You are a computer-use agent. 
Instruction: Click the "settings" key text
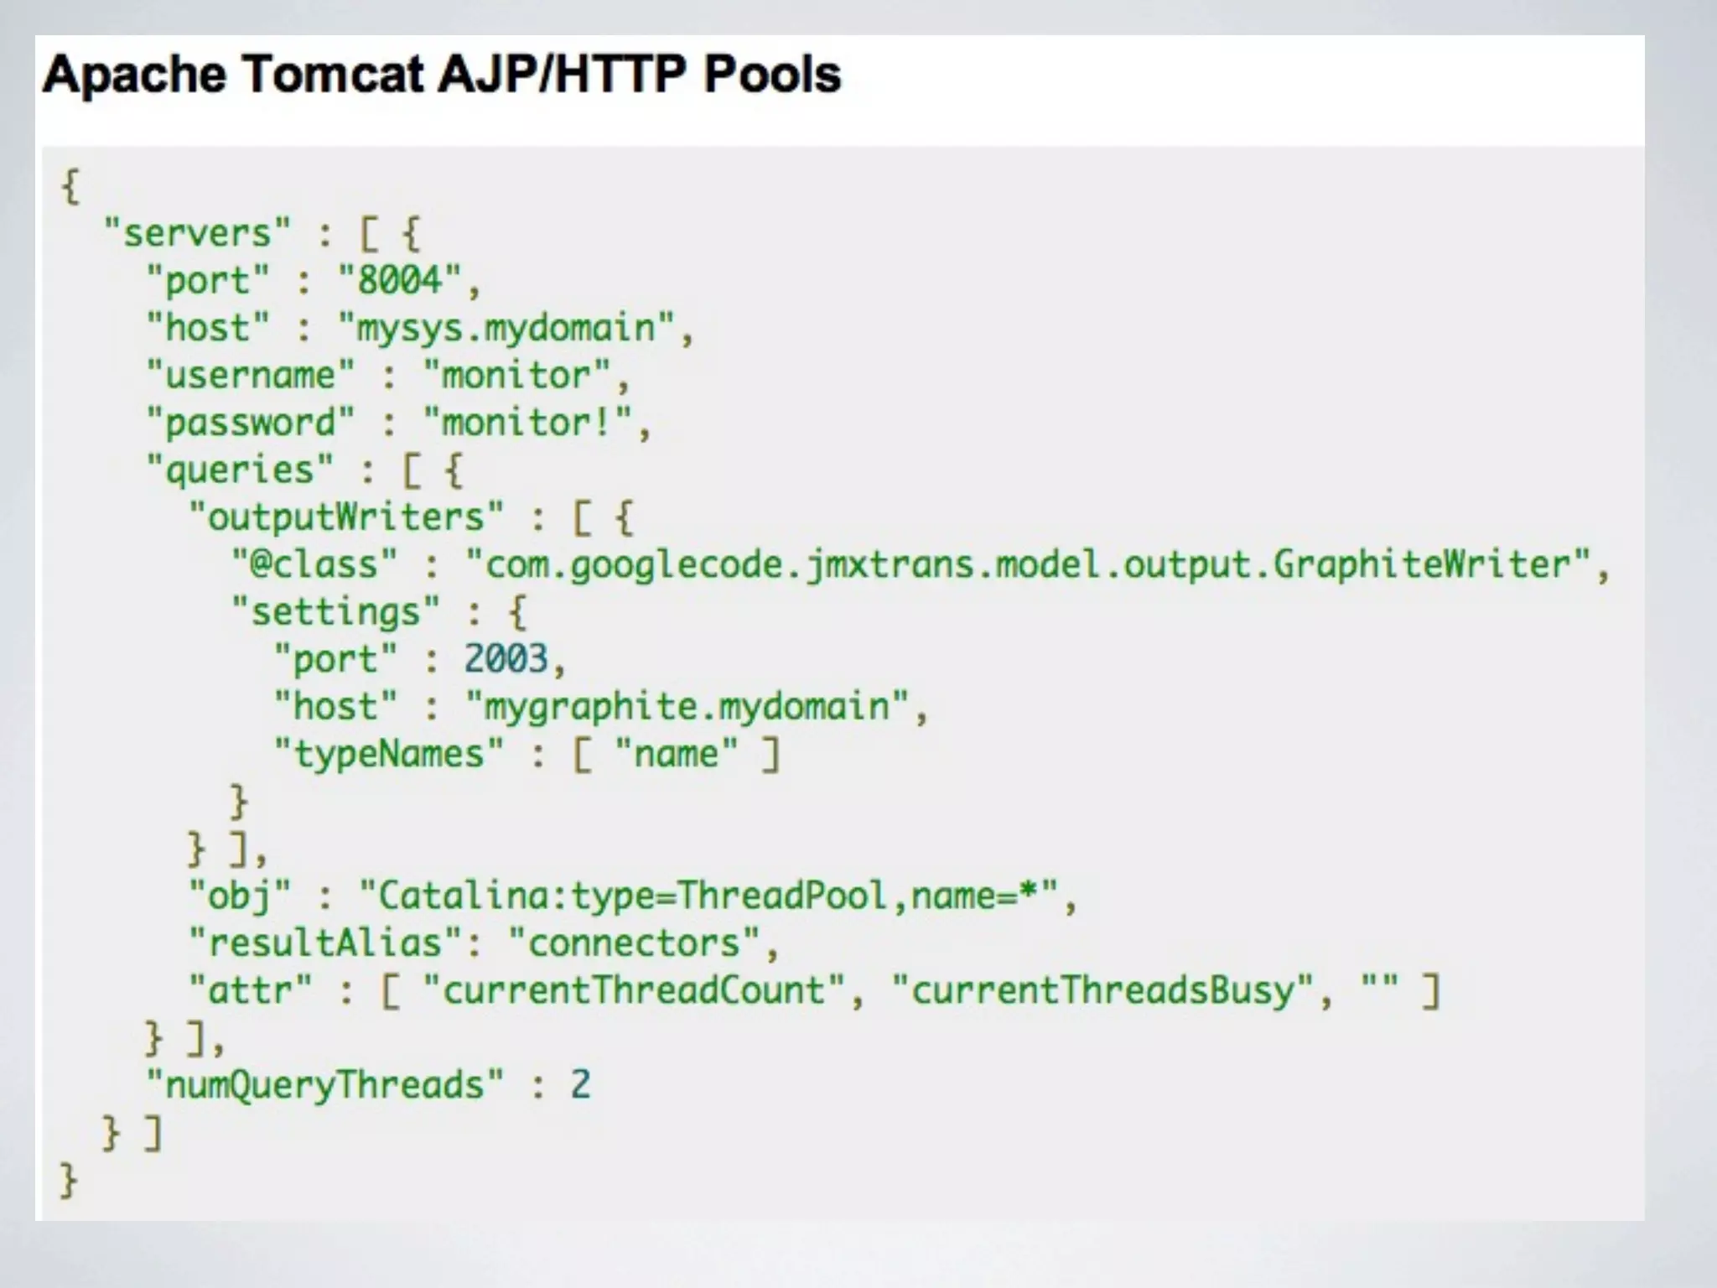click(335, 612)
